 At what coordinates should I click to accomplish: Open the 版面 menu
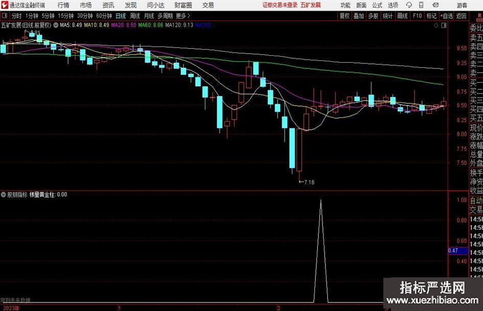(361, 5)
